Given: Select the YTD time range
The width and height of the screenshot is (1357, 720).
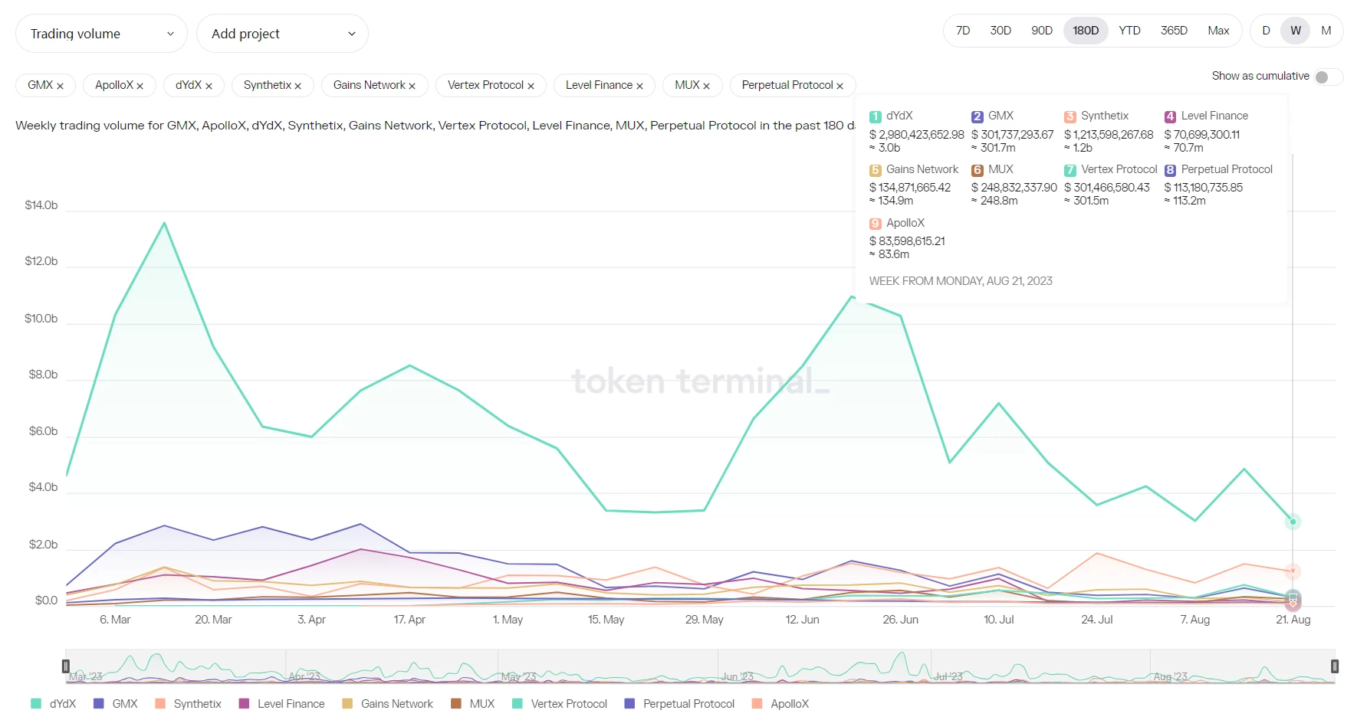Looking at the screenshot, I should [1129, 31].
